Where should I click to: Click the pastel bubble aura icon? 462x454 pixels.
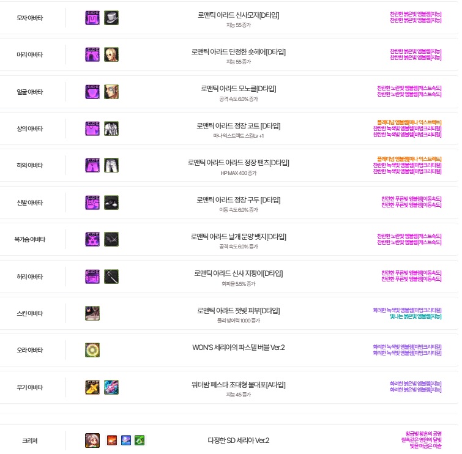[x=92, y=350]
